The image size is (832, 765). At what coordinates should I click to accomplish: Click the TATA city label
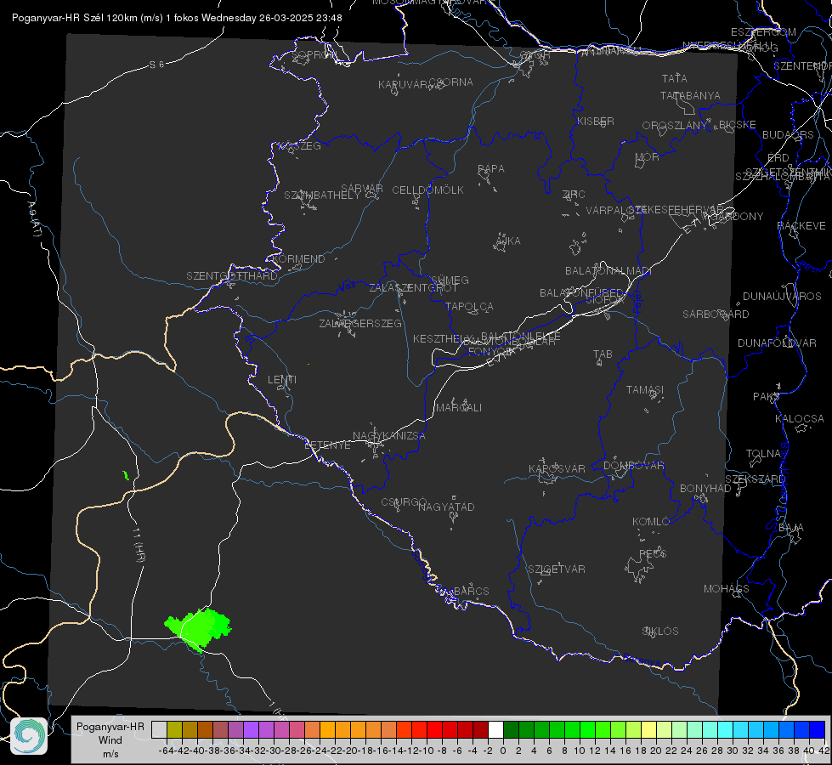point(675,78)
